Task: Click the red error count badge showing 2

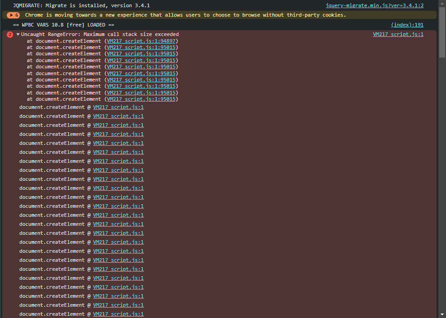Action: pyautogui.click(x=10, y=35)
